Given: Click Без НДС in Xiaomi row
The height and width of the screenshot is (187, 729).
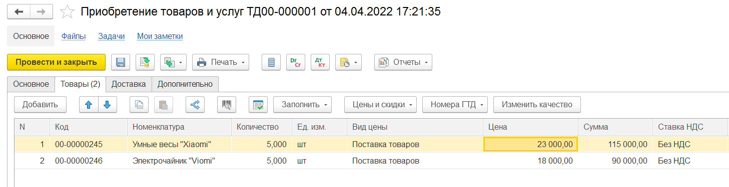Looking at the screenshot, I should (x=674, y=145).
